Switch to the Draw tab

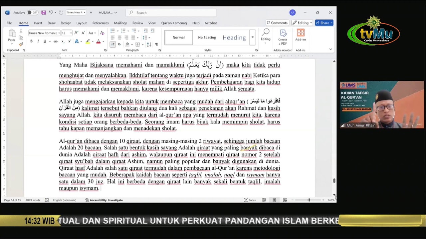pyautogui.click(x=52, y=23)
